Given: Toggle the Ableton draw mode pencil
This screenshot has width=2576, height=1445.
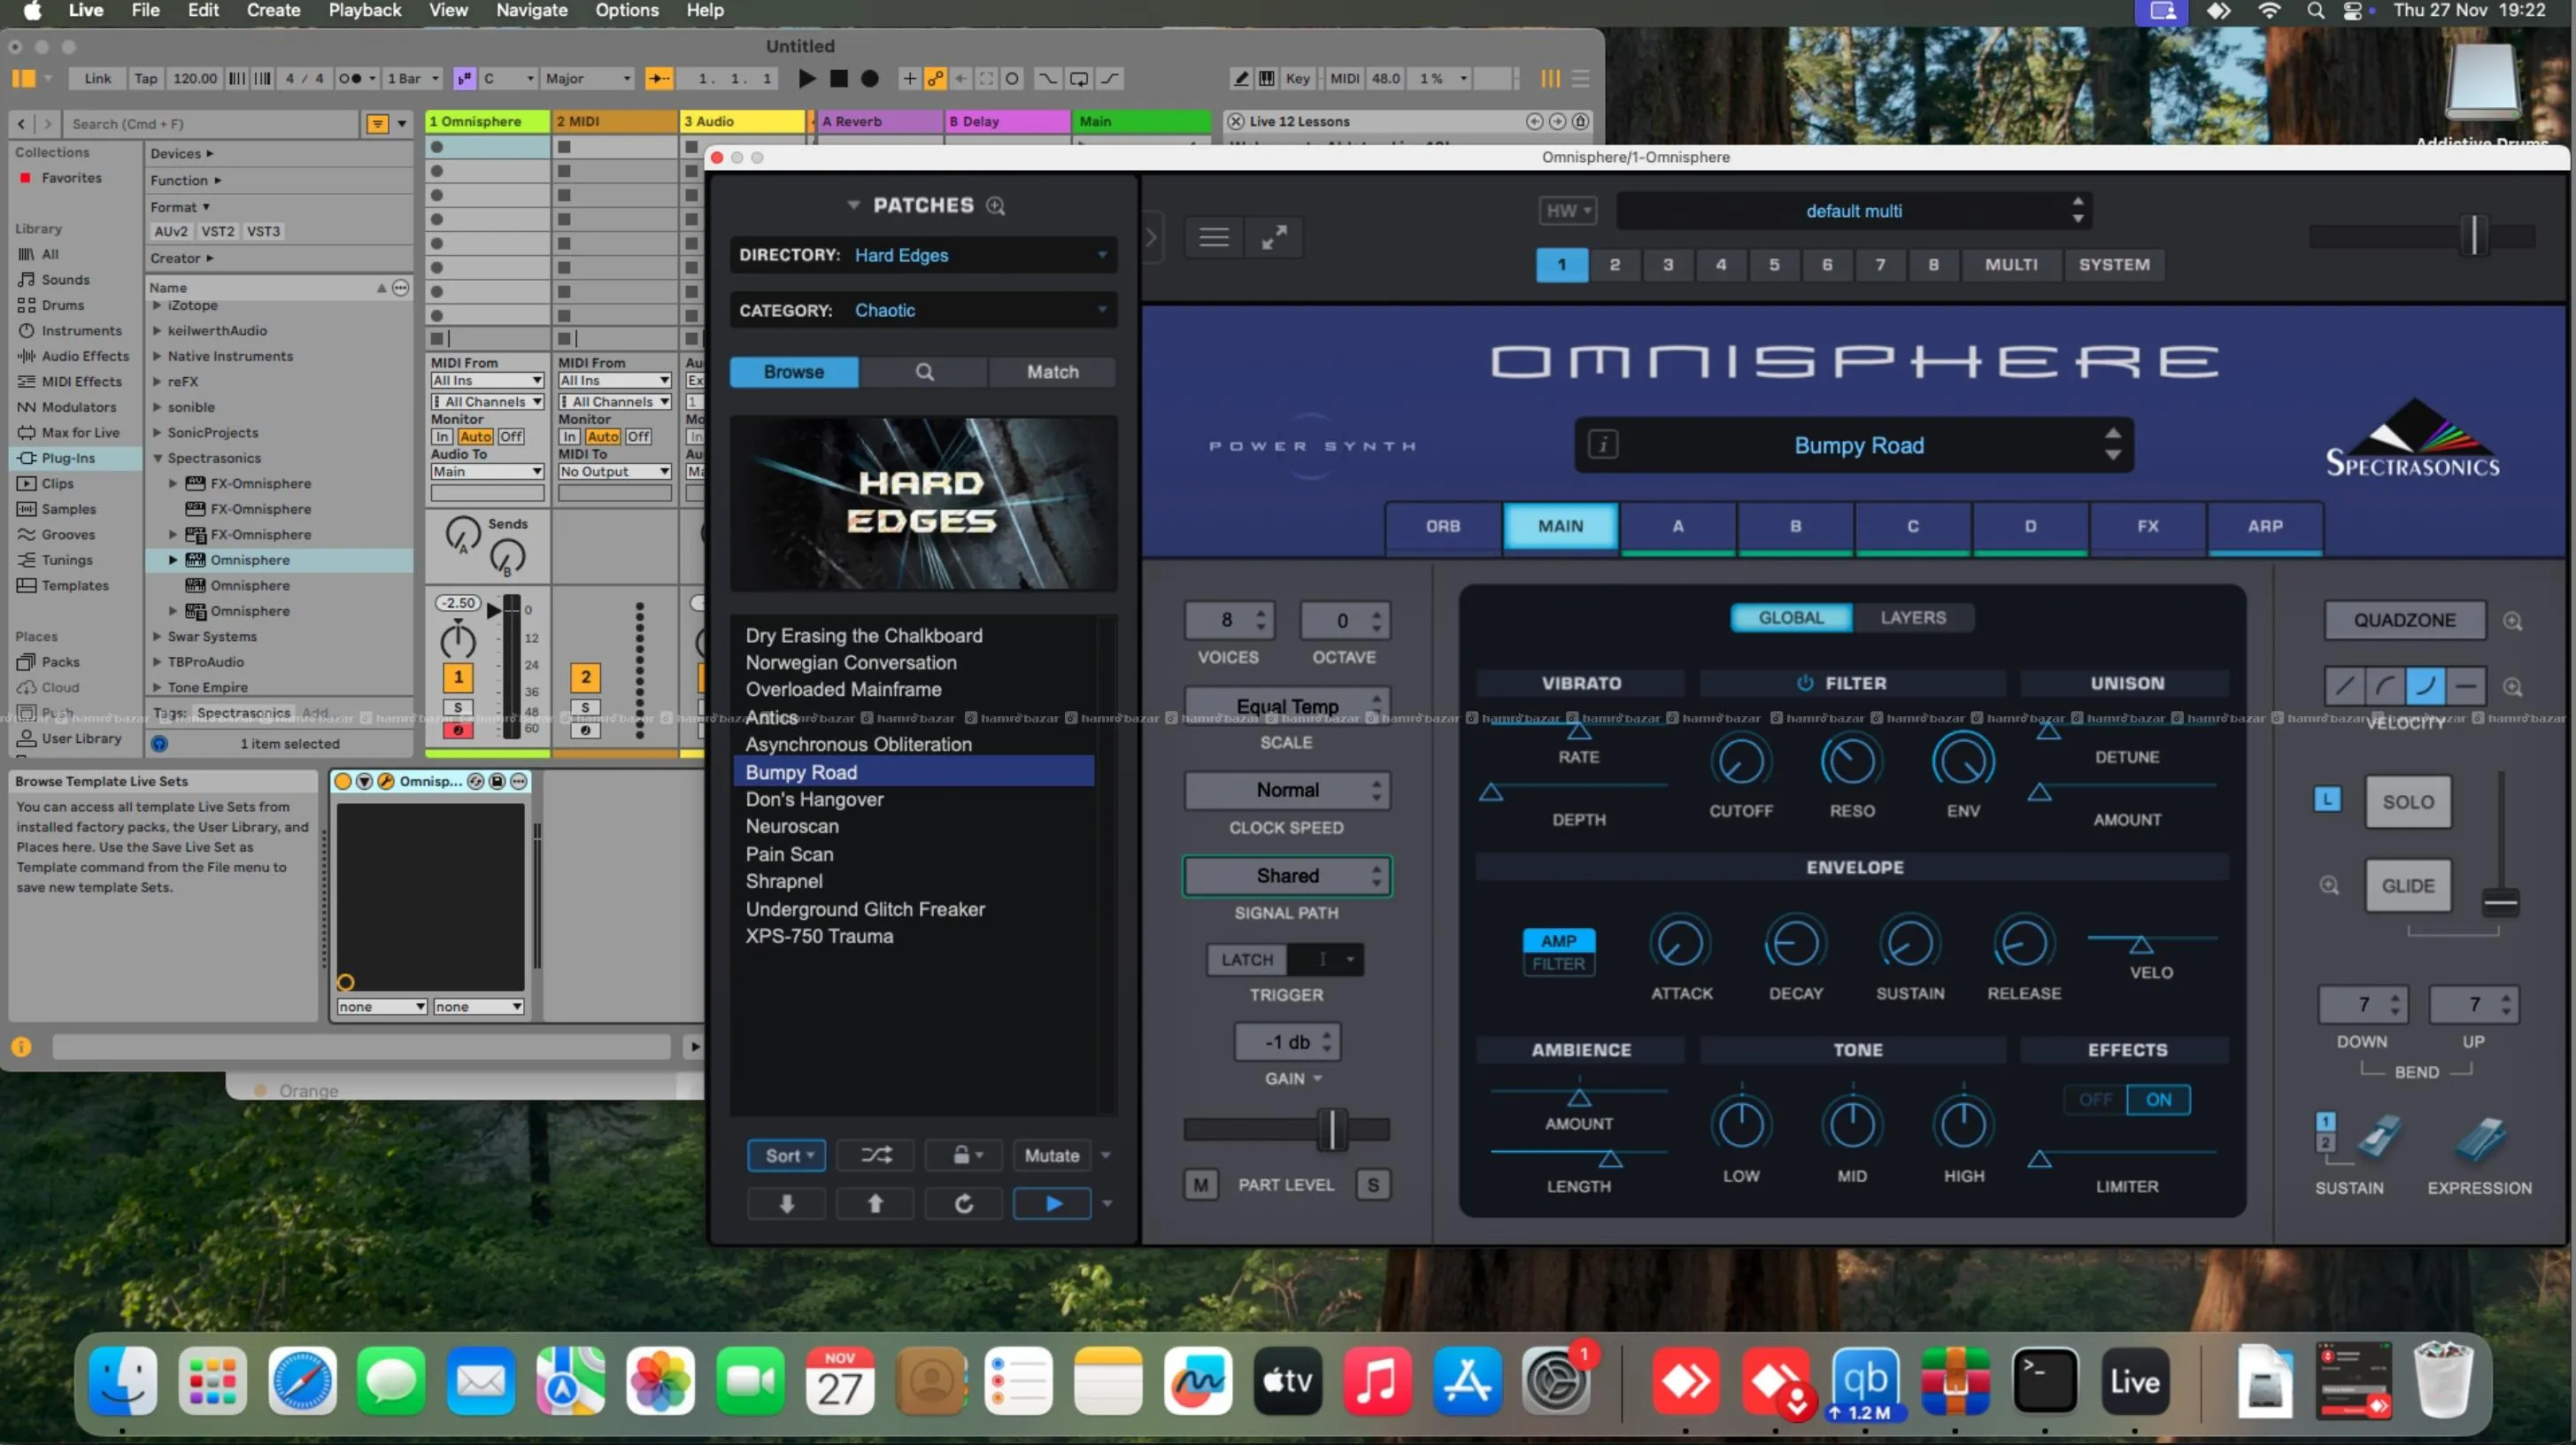Looking at the screenshot, I should tap(1241, 78).
